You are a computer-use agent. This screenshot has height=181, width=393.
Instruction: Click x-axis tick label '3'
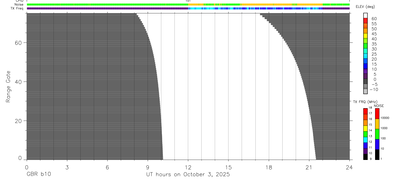click(67, 168)
